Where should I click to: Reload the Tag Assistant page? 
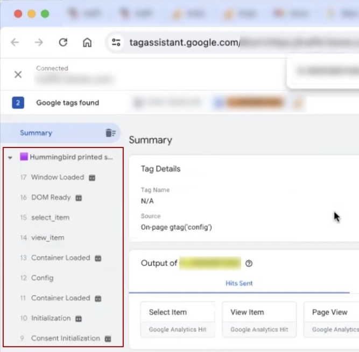(x=63, y=43)
